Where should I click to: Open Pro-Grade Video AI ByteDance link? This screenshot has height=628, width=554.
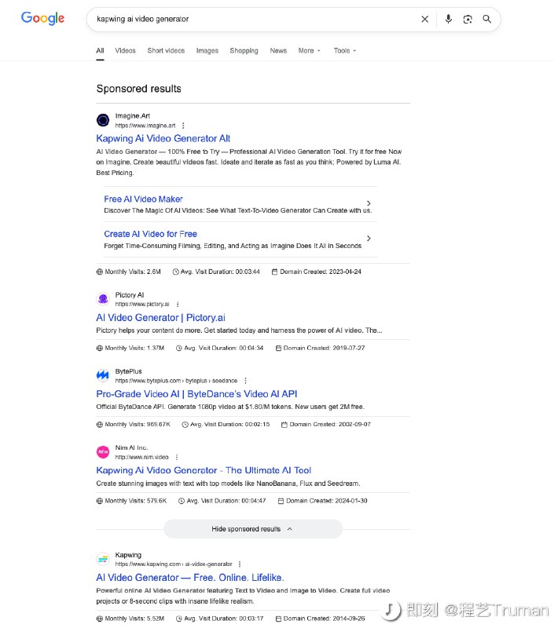pos(196,394)
